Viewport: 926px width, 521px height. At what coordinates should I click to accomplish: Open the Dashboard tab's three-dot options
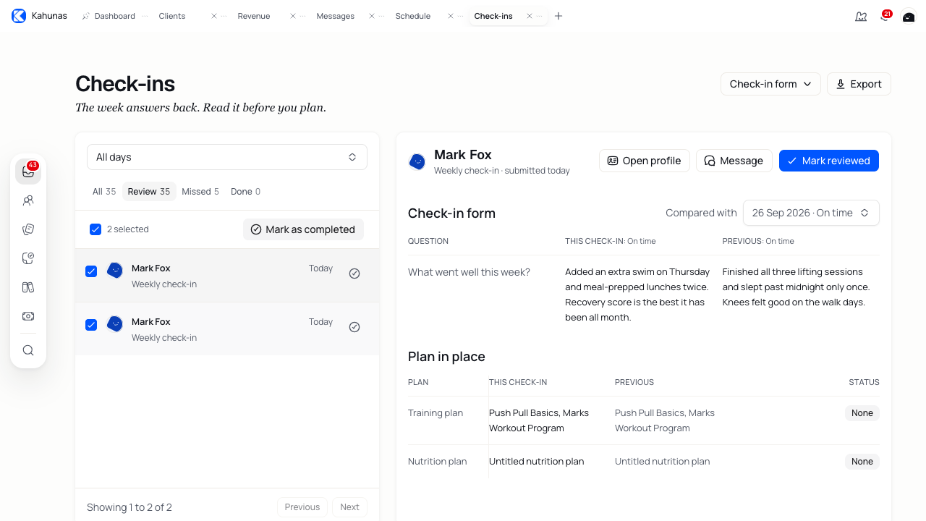[x=145, y=16]
